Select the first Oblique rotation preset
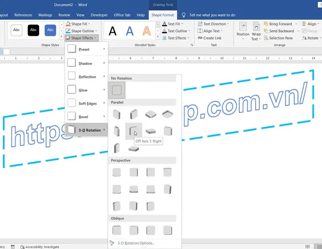This screenshot has width=322, height=249. tap(117, 229)
